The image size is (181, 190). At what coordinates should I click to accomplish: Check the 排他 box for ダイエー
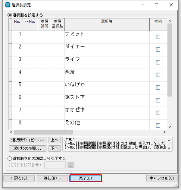158,50
